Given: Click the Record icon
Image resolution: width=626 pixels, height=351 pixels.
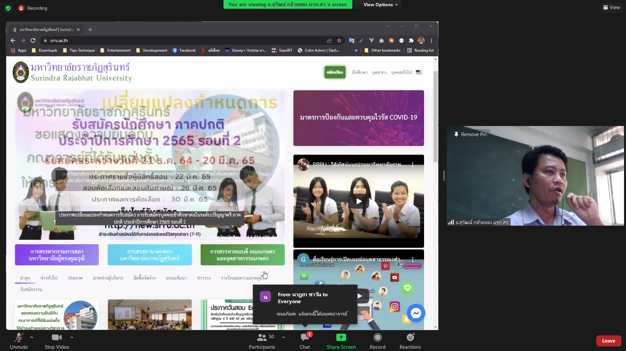Looking at the screenshot, I should [x=377, y=341].
